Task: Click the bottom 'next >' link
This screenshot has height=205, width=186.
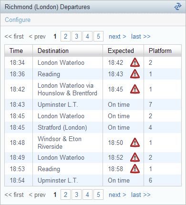Action: click(x=117, y=195)
